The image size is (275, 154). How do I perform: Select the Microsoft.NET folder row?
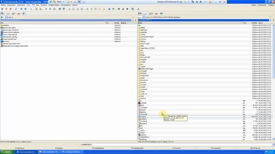(205, 57)
